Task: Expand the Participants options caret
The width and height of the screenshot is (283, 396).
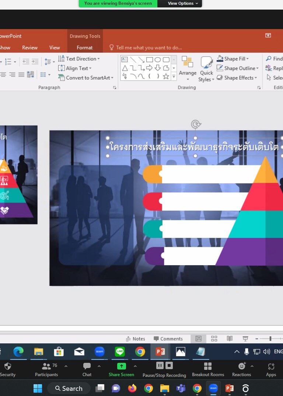Action: (x=66, y=366)
